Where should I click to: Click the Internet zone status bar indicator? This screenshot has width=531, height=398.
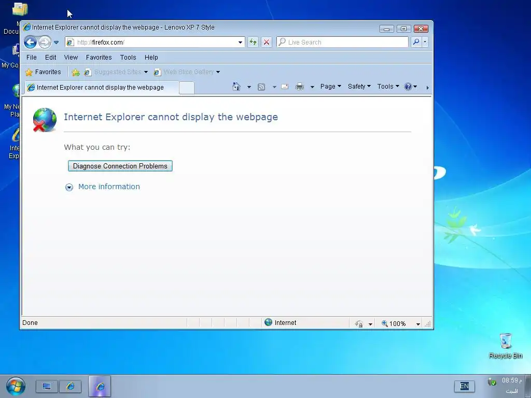pos(281,322)
